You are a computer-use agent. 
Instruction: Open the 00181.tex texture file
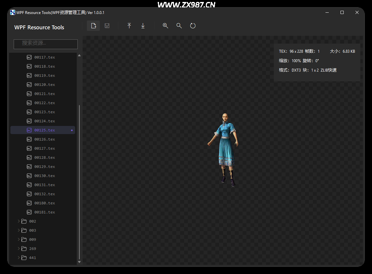45,212
